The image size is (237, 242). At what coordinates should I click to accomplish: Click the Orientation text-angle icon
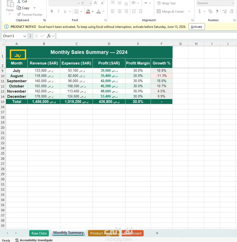coord(134,3)
